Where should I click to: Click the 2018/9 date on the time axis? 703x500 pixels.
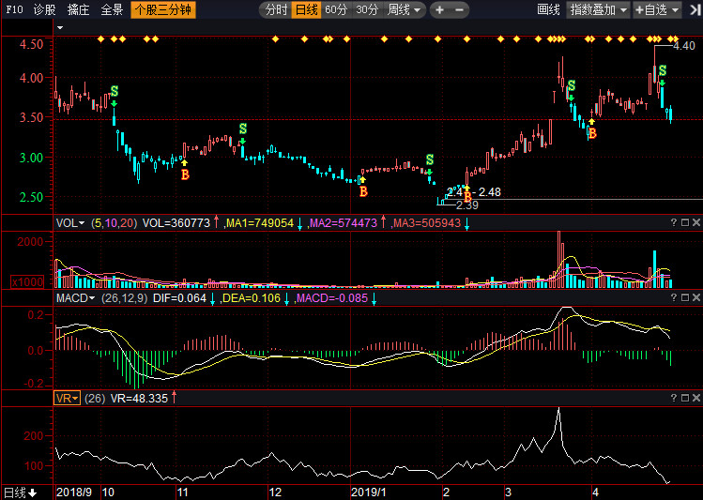[75, 492]
